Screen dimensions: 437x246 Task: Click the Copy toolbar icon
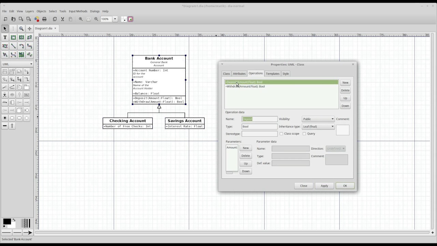click(x=55, y=19)
